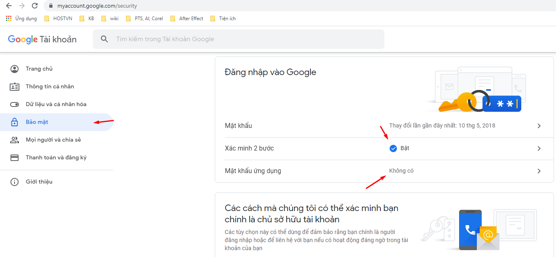
Task: Click the Ứng dụng bookmark label
Action: (26, 19)
